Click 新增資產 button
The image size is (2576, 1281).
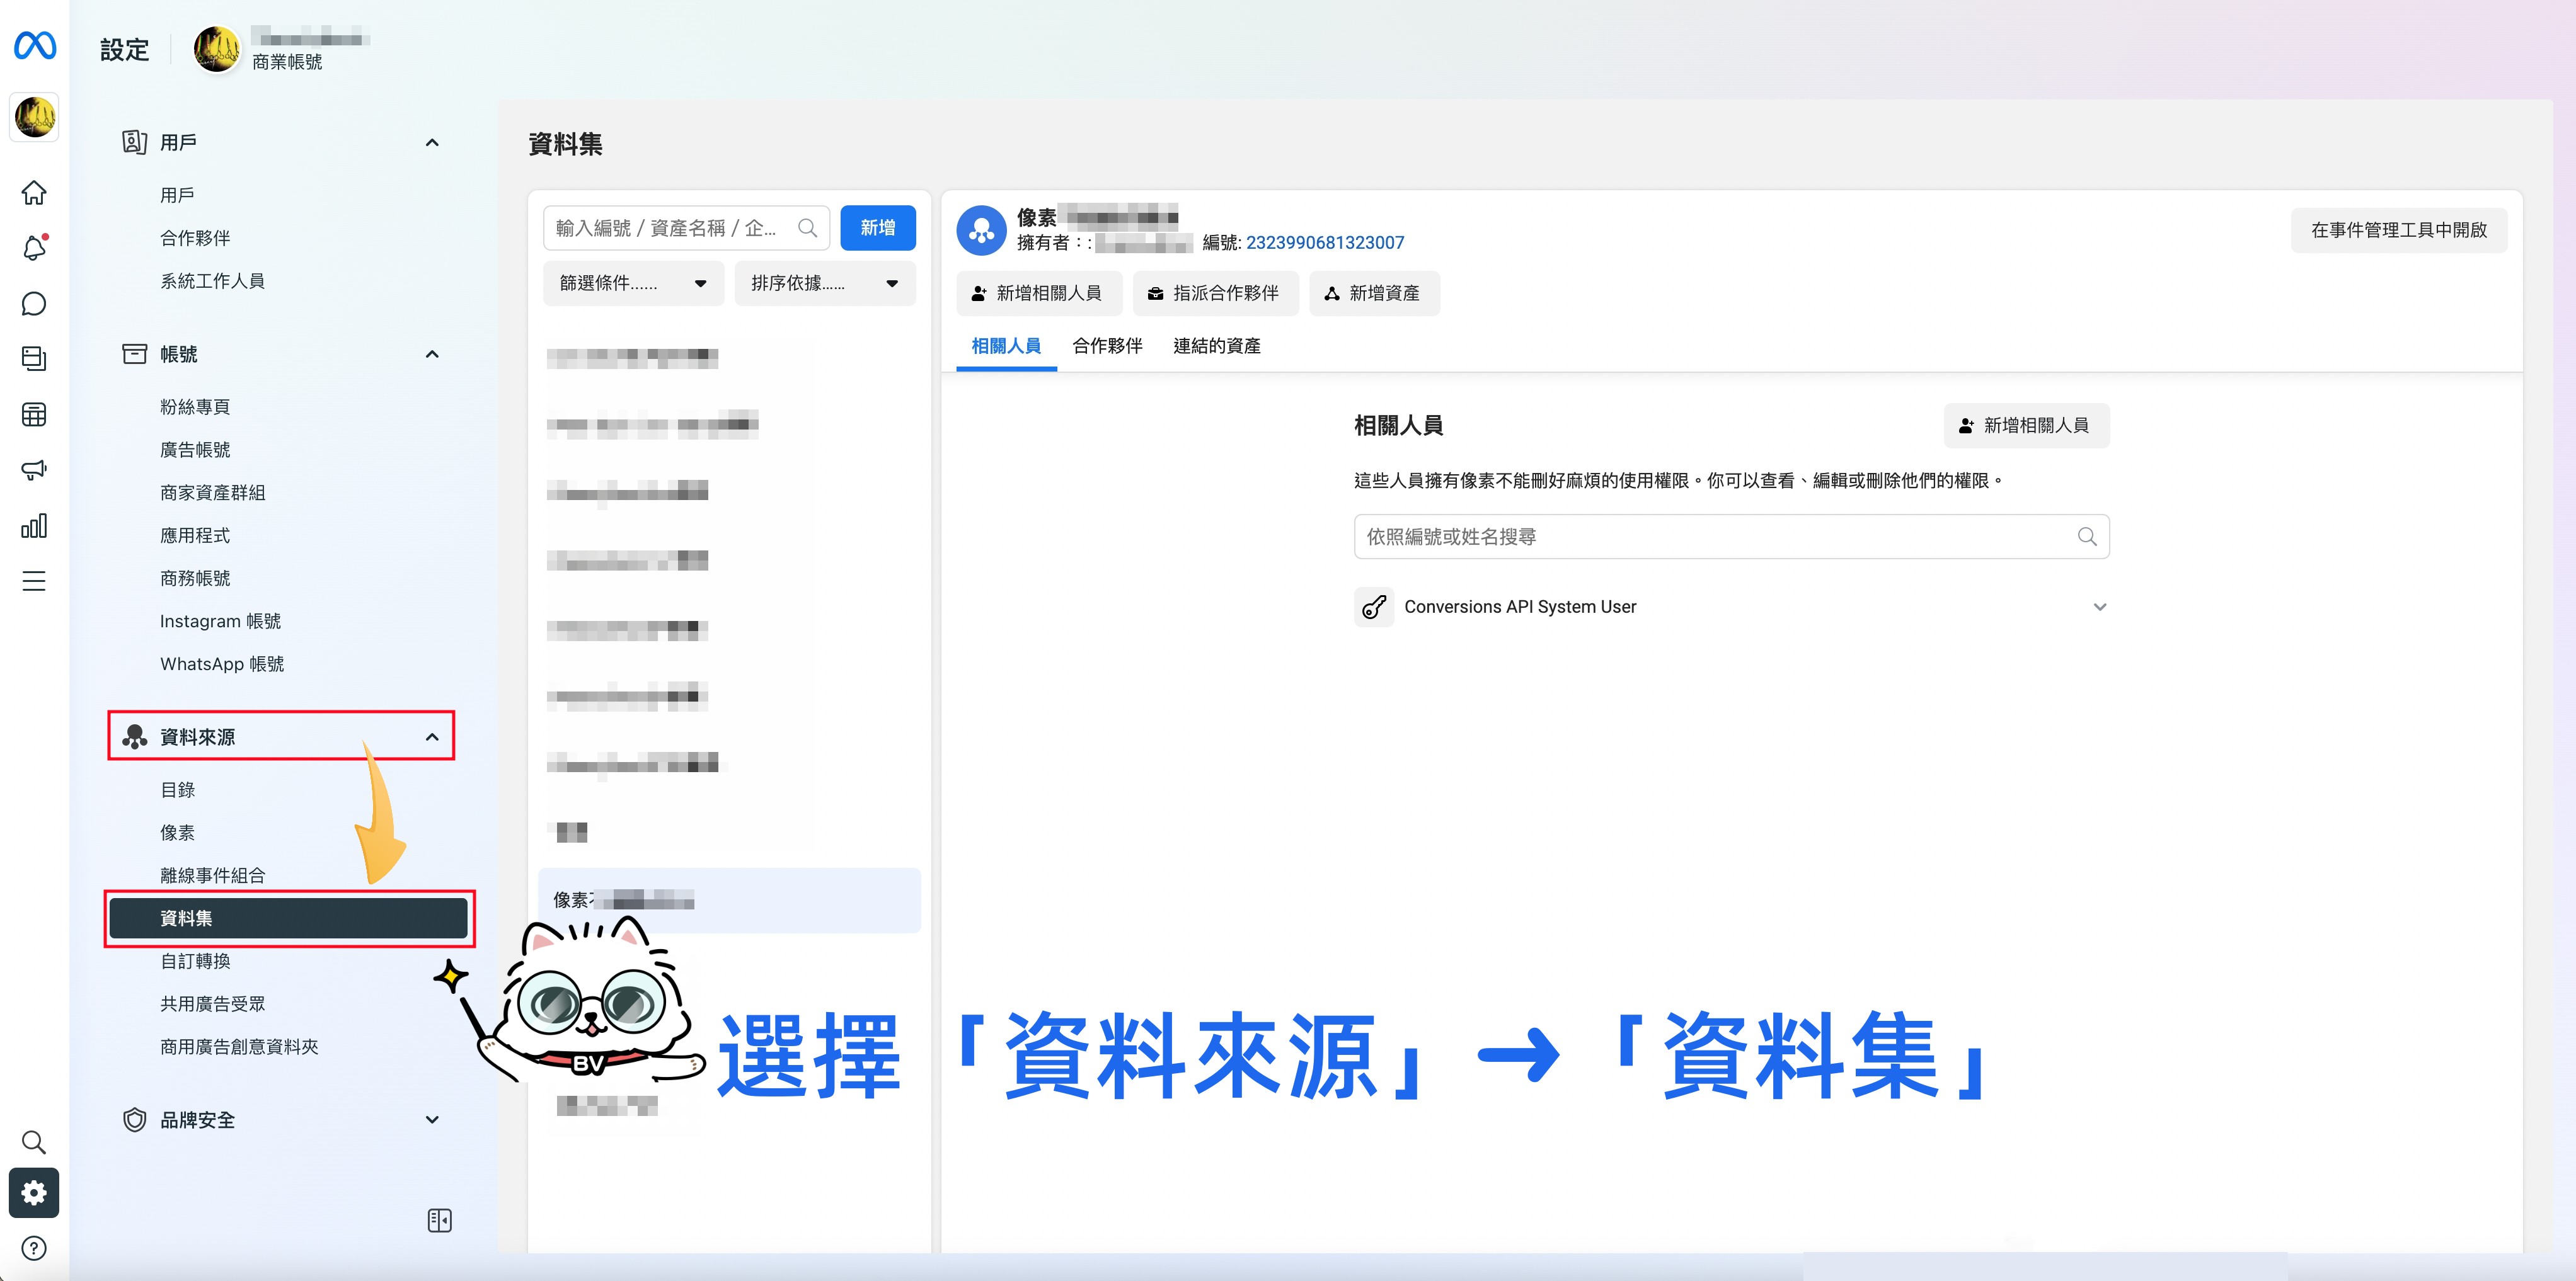click(x=1374, y=293)
